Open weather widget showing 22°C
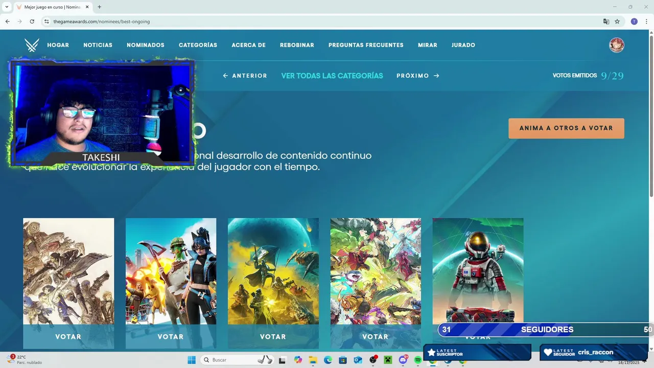The image size is (654, 368). click(x=25, y=360)
